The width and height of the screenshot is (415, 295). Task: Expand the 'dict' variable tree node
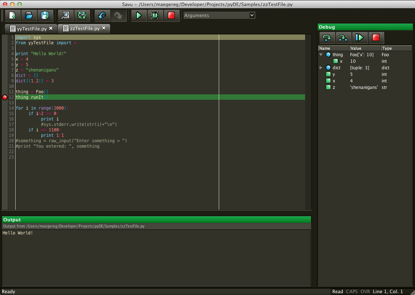[321, 68]
